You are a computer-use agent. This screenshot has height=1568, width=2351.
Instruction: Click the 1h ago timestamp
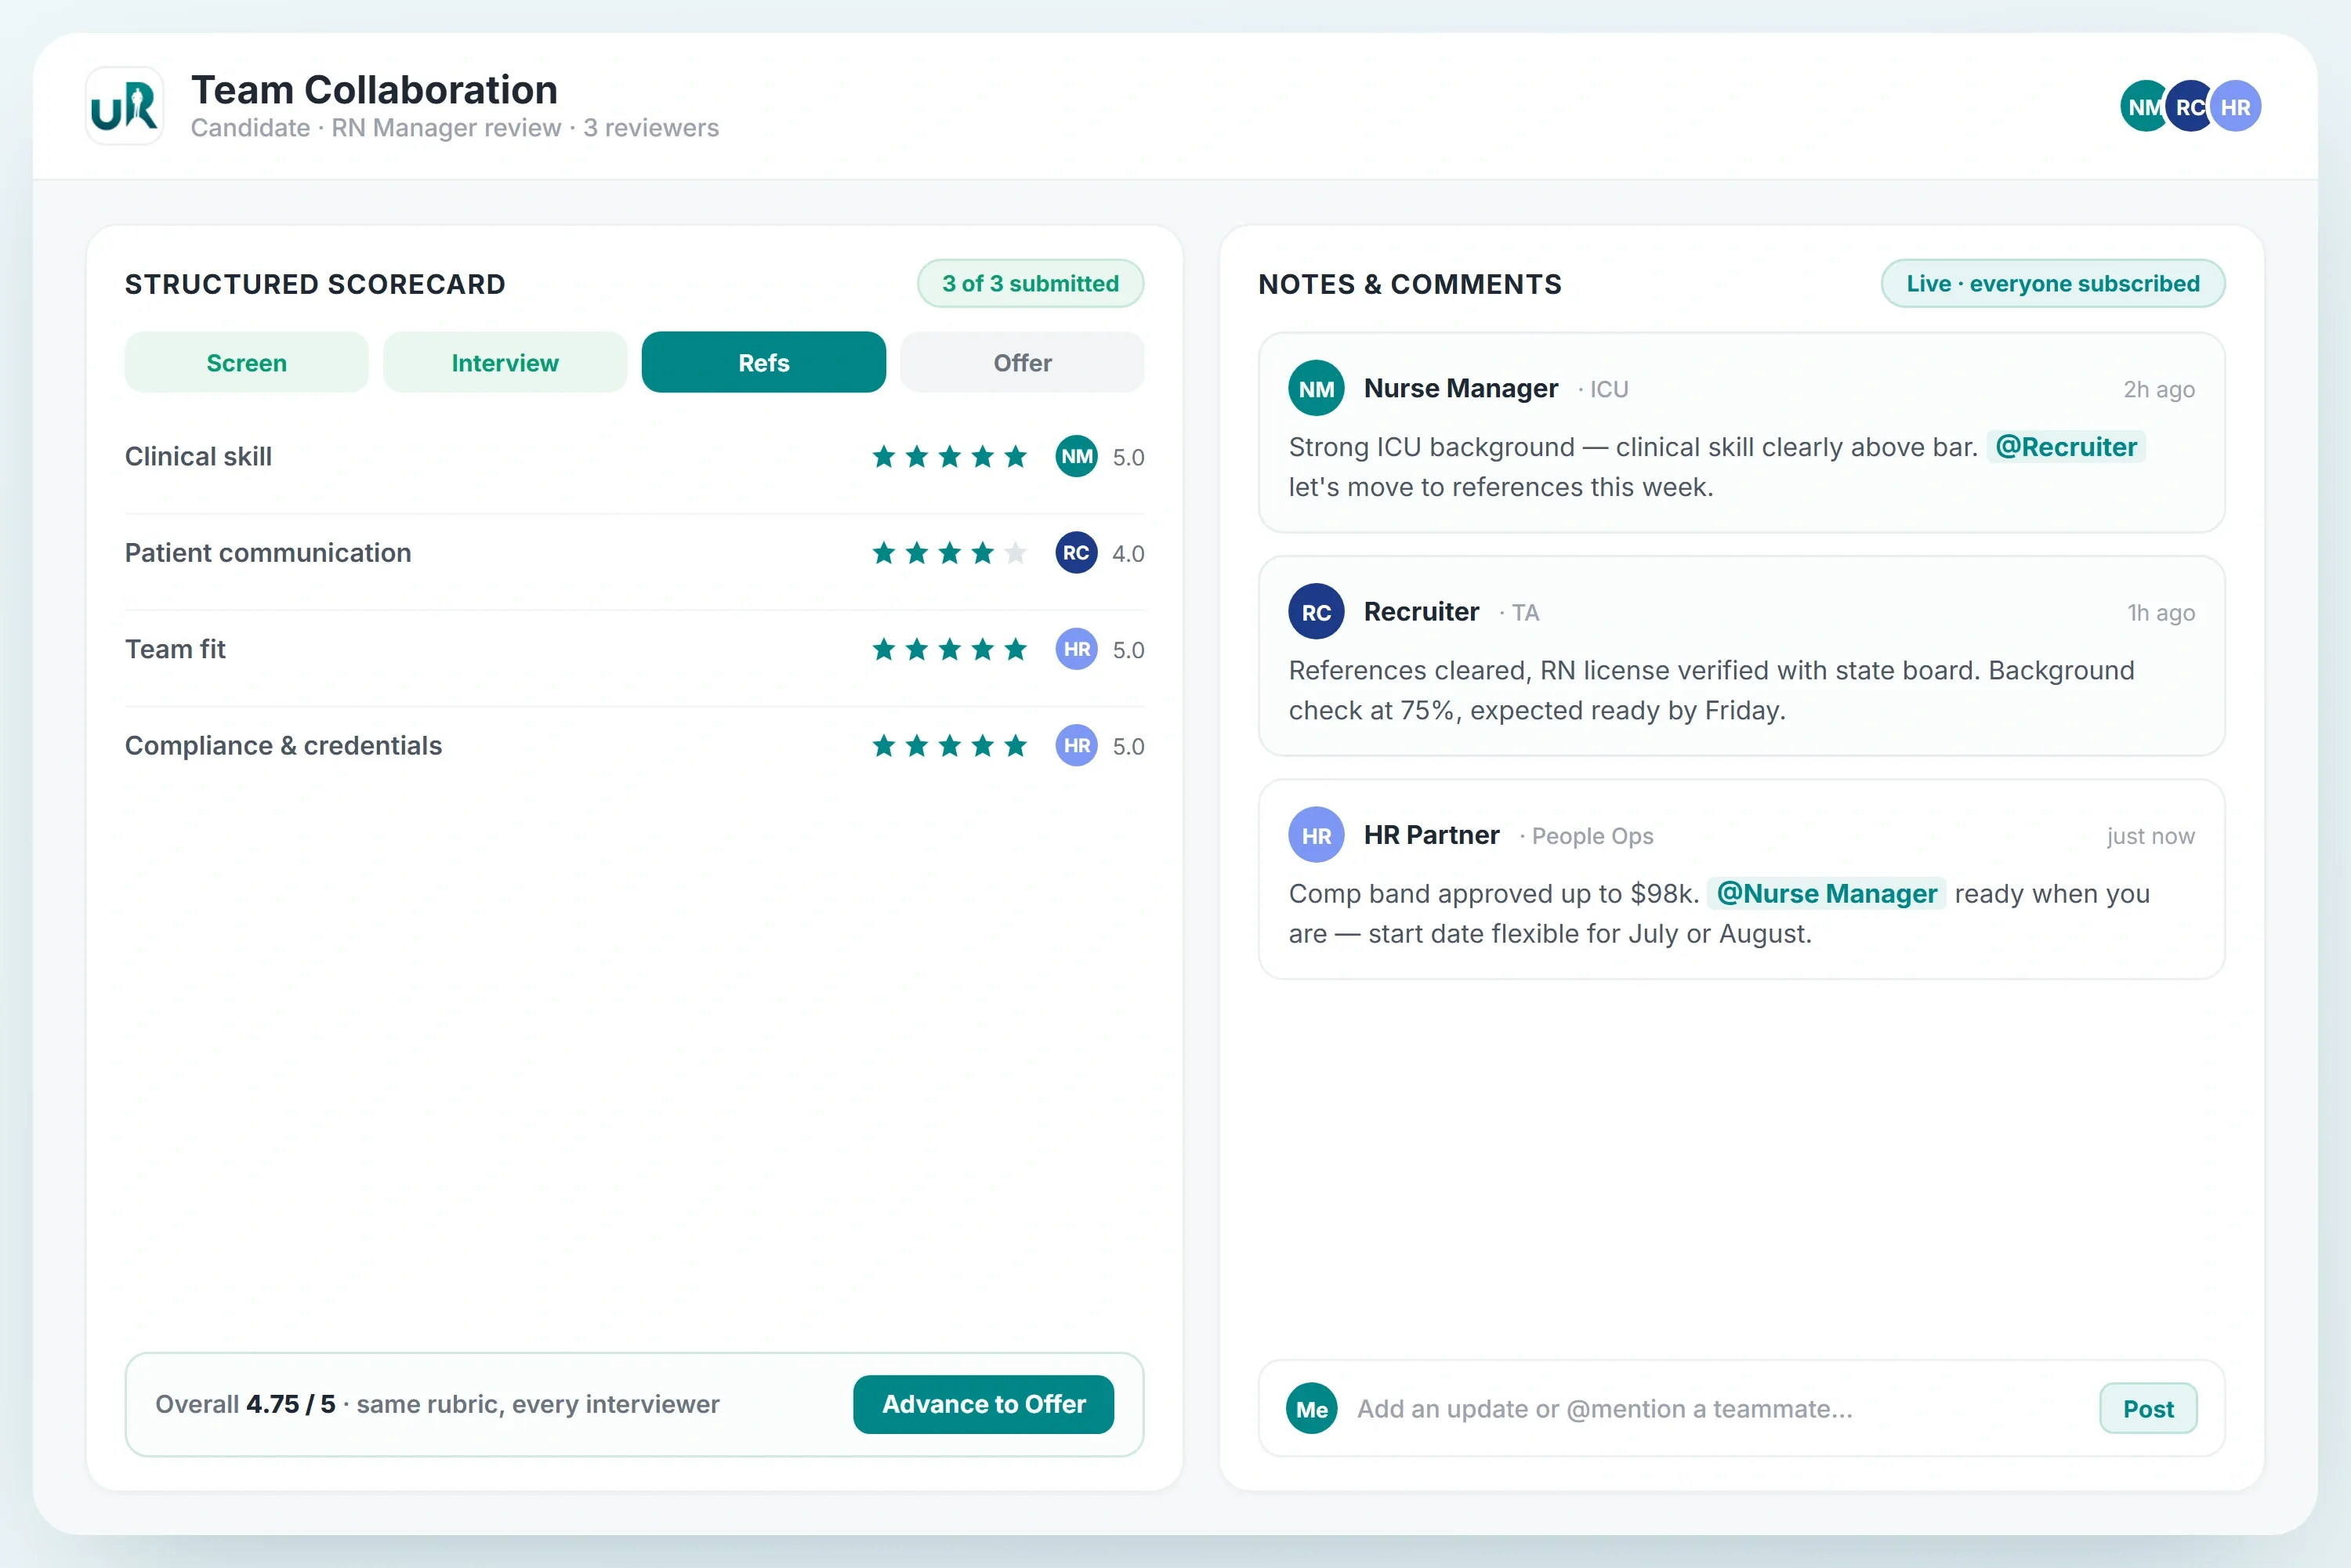pyautogui.click(x=2161, y=612)
